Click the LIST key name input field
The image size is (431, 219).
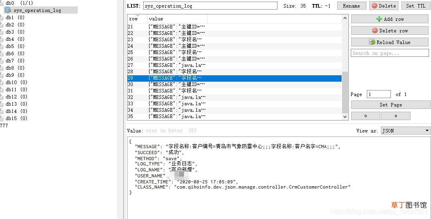coord(210,6)
